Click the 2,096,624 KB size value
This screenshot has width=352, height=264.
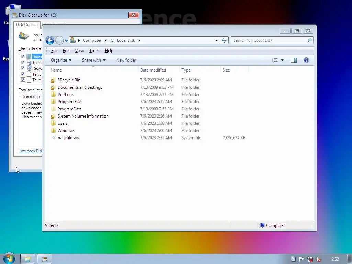point(234,138)
